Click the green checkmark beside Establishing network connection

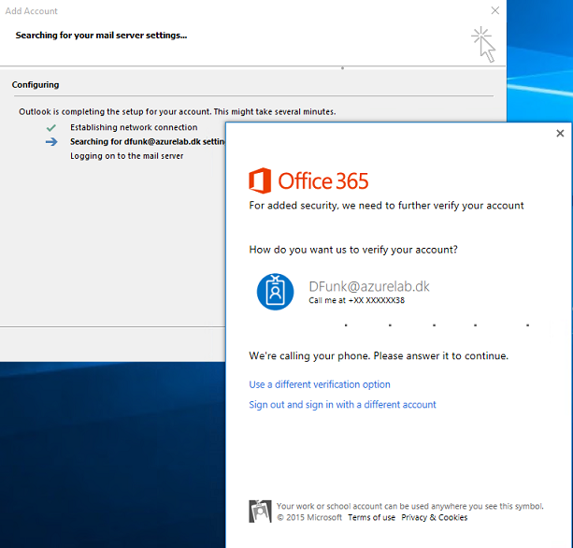pos(51,127)
